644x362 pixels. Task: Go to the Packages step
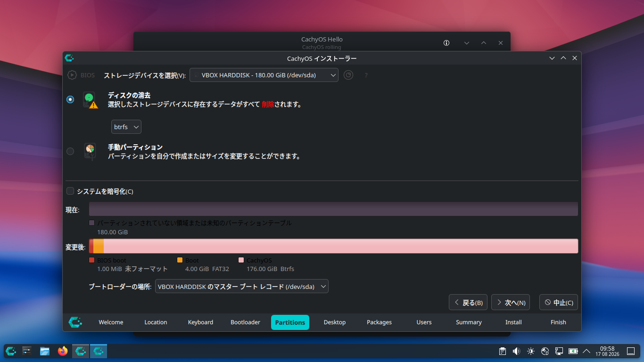(x=379, y=322)
